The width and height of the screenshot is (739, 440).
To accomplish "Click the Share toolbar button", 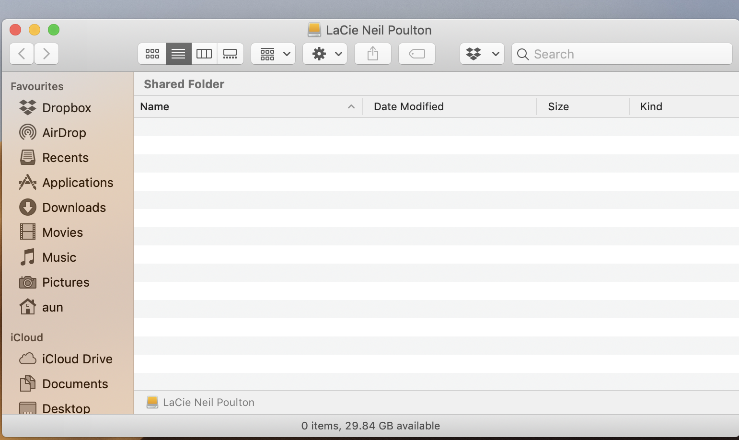I will click(373, 54).
